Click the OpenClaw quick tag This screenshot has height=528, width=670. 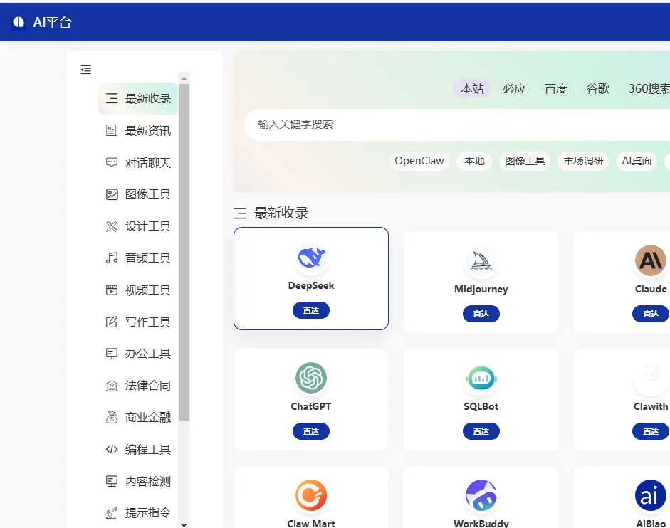pos(419,161)
